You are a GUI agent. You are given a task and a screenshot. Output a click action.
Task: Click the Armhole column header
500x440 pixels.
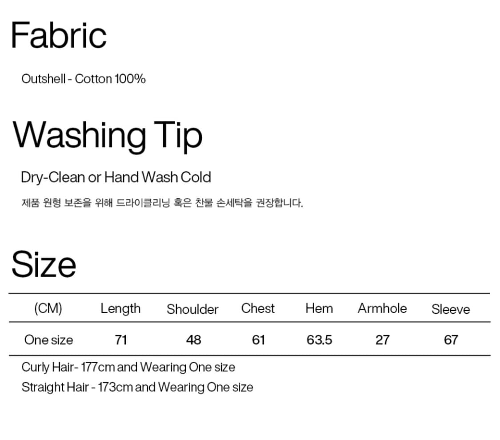382,308
